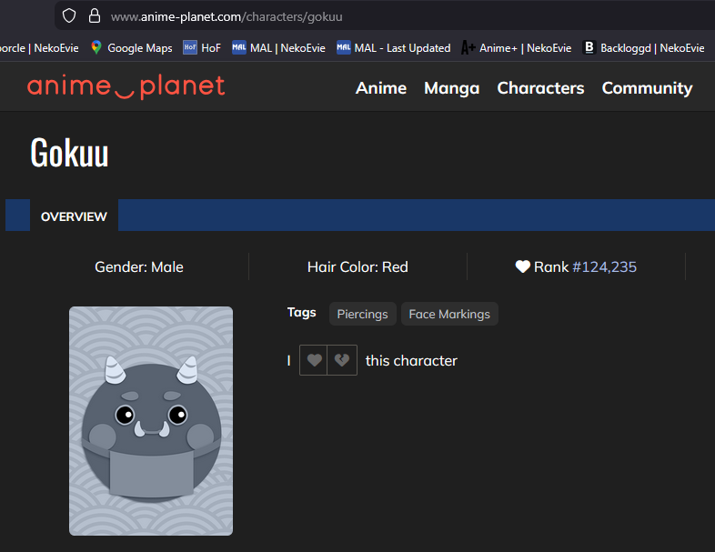715x552 pixels.
Task: Click the white heart rank icon
Action: tap(522, 266)
